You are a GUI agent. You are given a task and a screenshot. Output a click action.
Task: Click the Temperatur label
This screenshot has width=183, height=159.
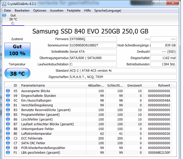pyautogui.click(x=17, y=64)
